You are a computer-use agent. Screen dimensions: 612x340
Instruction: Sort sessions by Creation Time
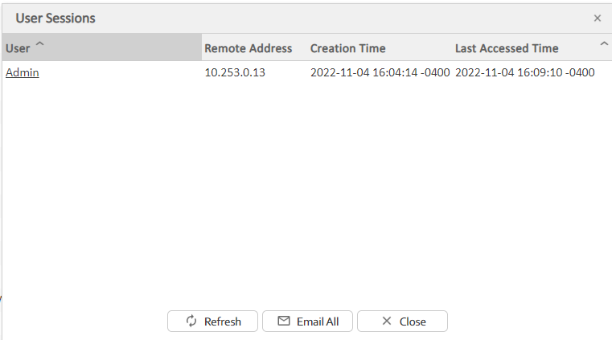pyautogui.click(x=347, y=48)
